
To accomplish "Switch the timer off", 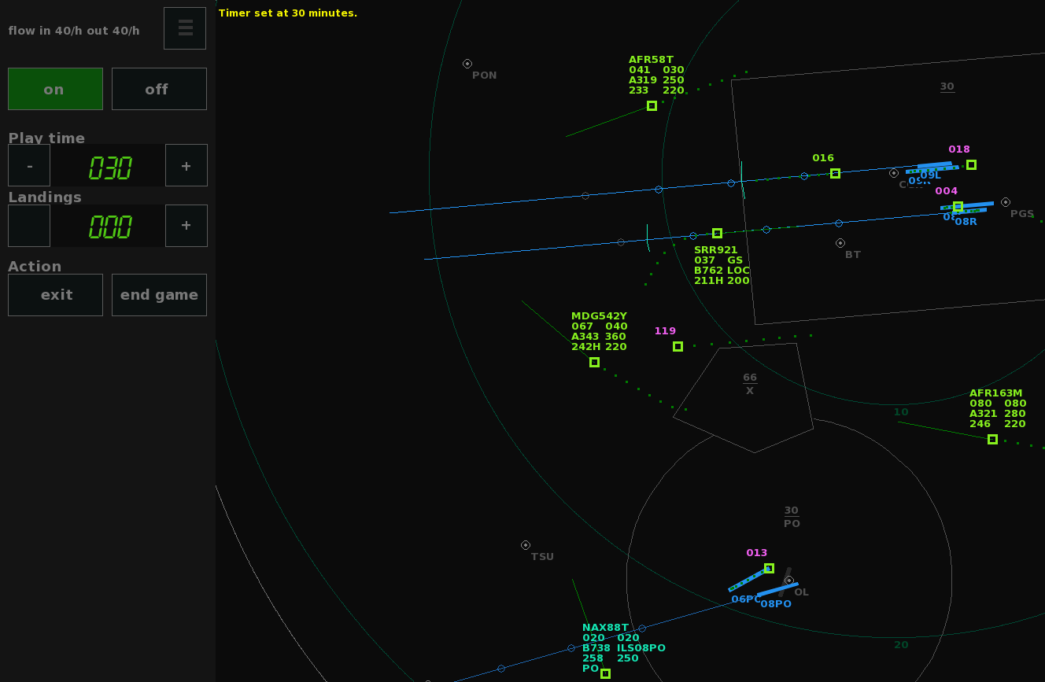I will click(x=159, y=89).
